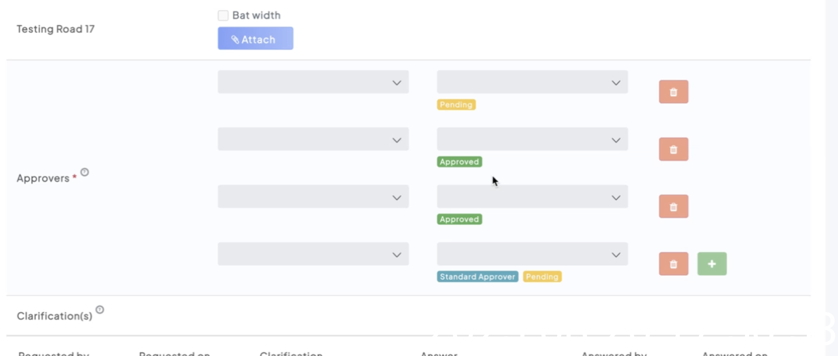Viewport: 838px width, 356px height.
Task: Expand second row right dropdown above Approved
Action: coord(532,139)
